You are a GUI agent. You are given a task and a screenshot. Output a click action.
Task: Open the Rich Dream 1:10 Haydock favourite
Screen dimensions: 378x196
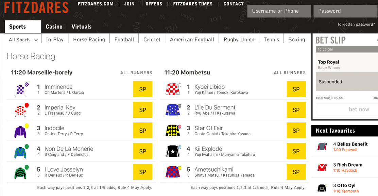pos(349,168)
